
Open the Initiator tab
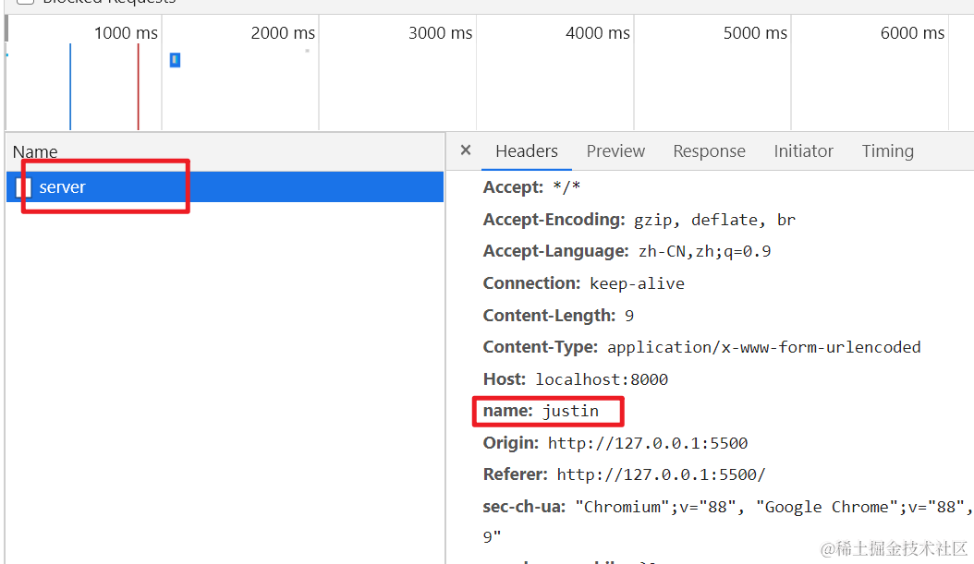(x=803, y=150)
